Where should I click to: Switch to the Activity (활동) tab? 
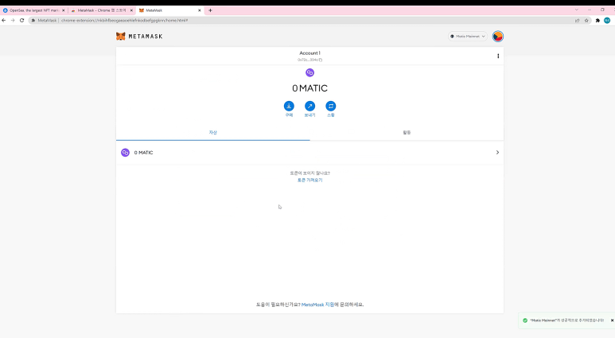[x=407, y=133]
